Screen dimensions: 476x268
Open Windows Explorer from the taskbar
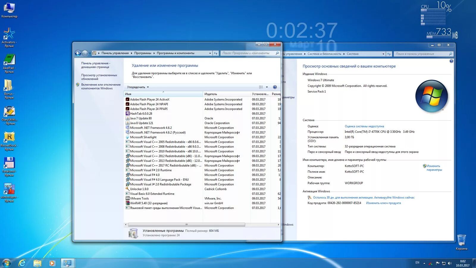click(x=37, y=263)
